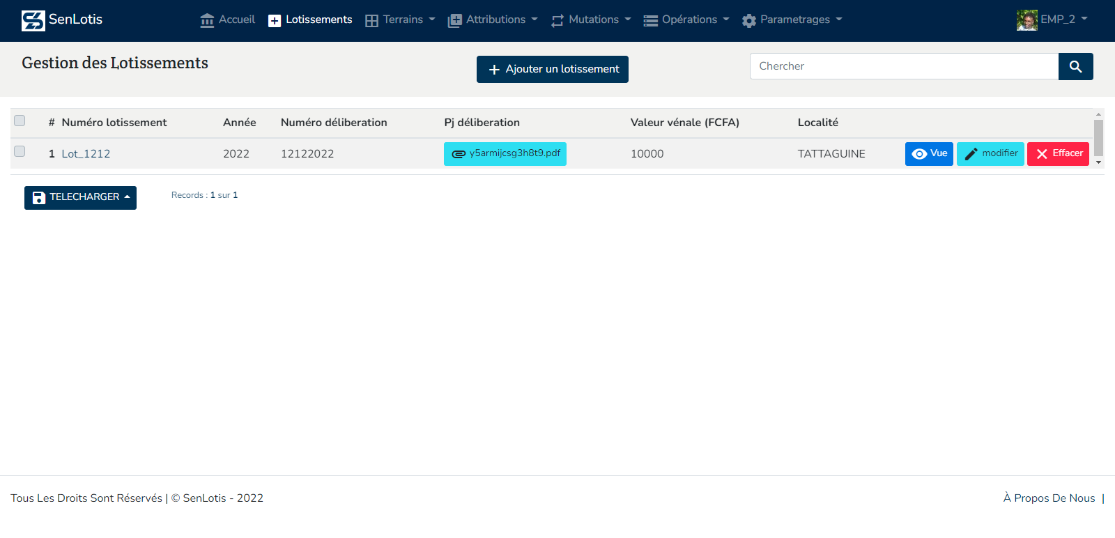This screenshot has width=1115, height=538.
Task: Open the Mutations menu
Action: (x=591, y=20)
